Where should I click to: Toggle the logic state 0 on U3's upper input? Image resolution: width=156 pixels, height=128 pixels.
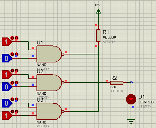pyautogui.click(x=7, y=103)
